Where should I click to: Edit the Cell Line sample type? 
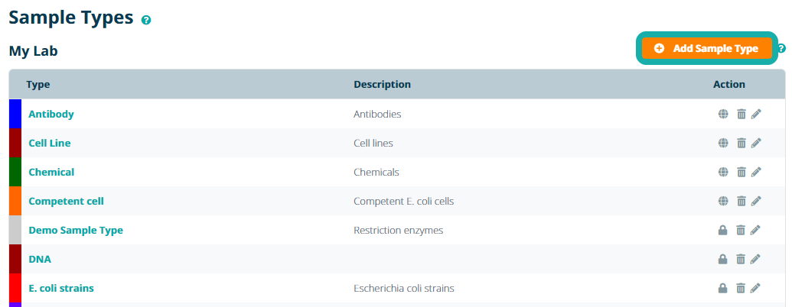pyautogui.click(x=756, y=143)
